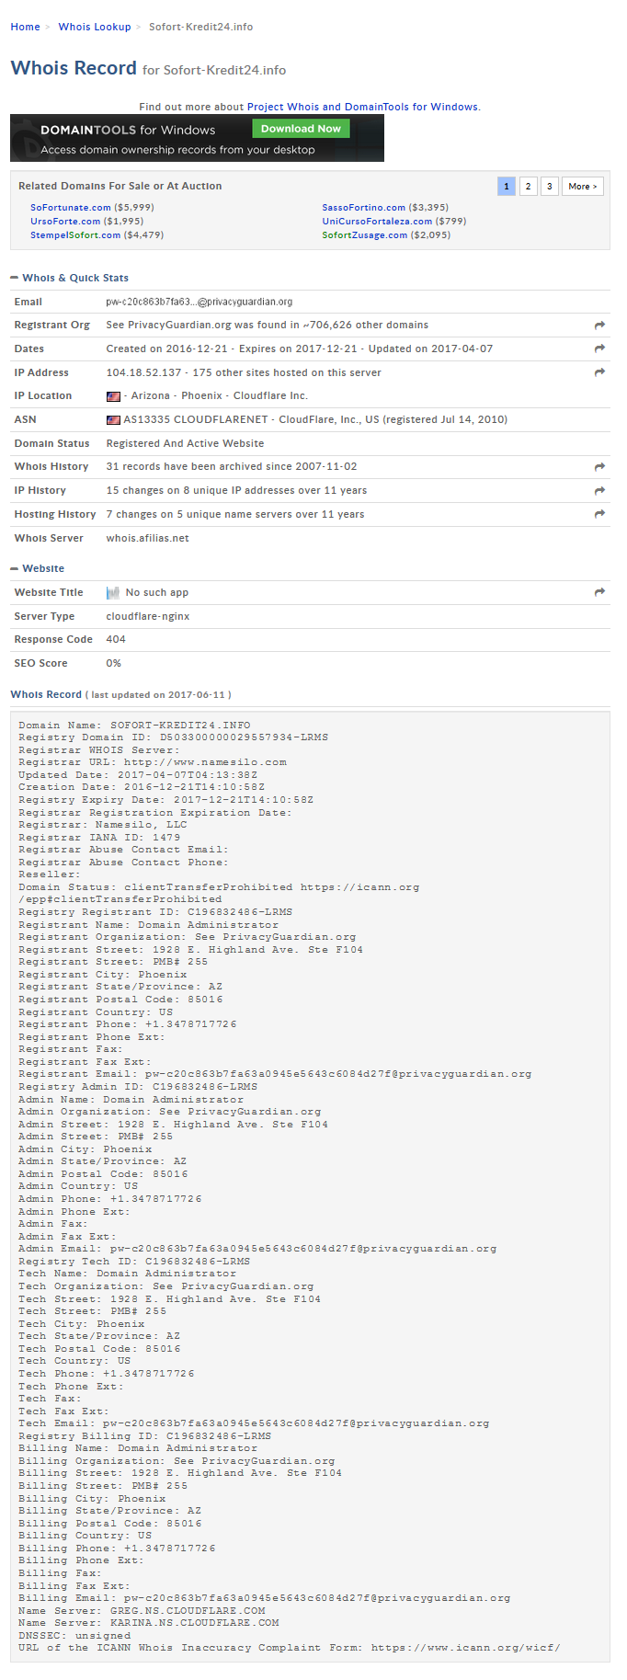Go to page 2 of related domains

coord(528,187)
